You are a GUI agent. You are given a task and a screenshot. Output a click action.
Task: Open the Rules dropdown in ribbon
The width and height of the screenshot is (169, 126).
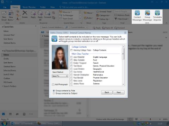click(88, 18)
